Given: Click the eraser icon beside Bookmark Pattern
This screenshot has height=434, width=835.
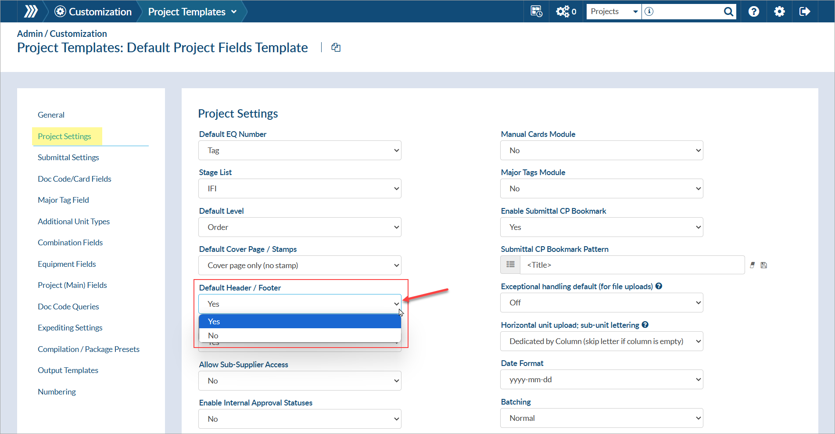Looking at the screenshot, I should (x=753, y=265).
